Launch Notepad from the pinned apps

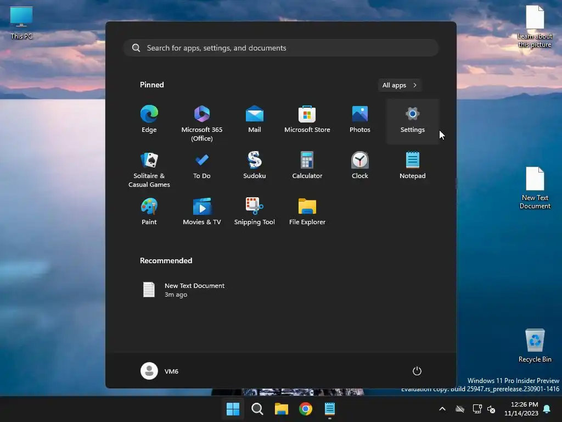[413, 166]
